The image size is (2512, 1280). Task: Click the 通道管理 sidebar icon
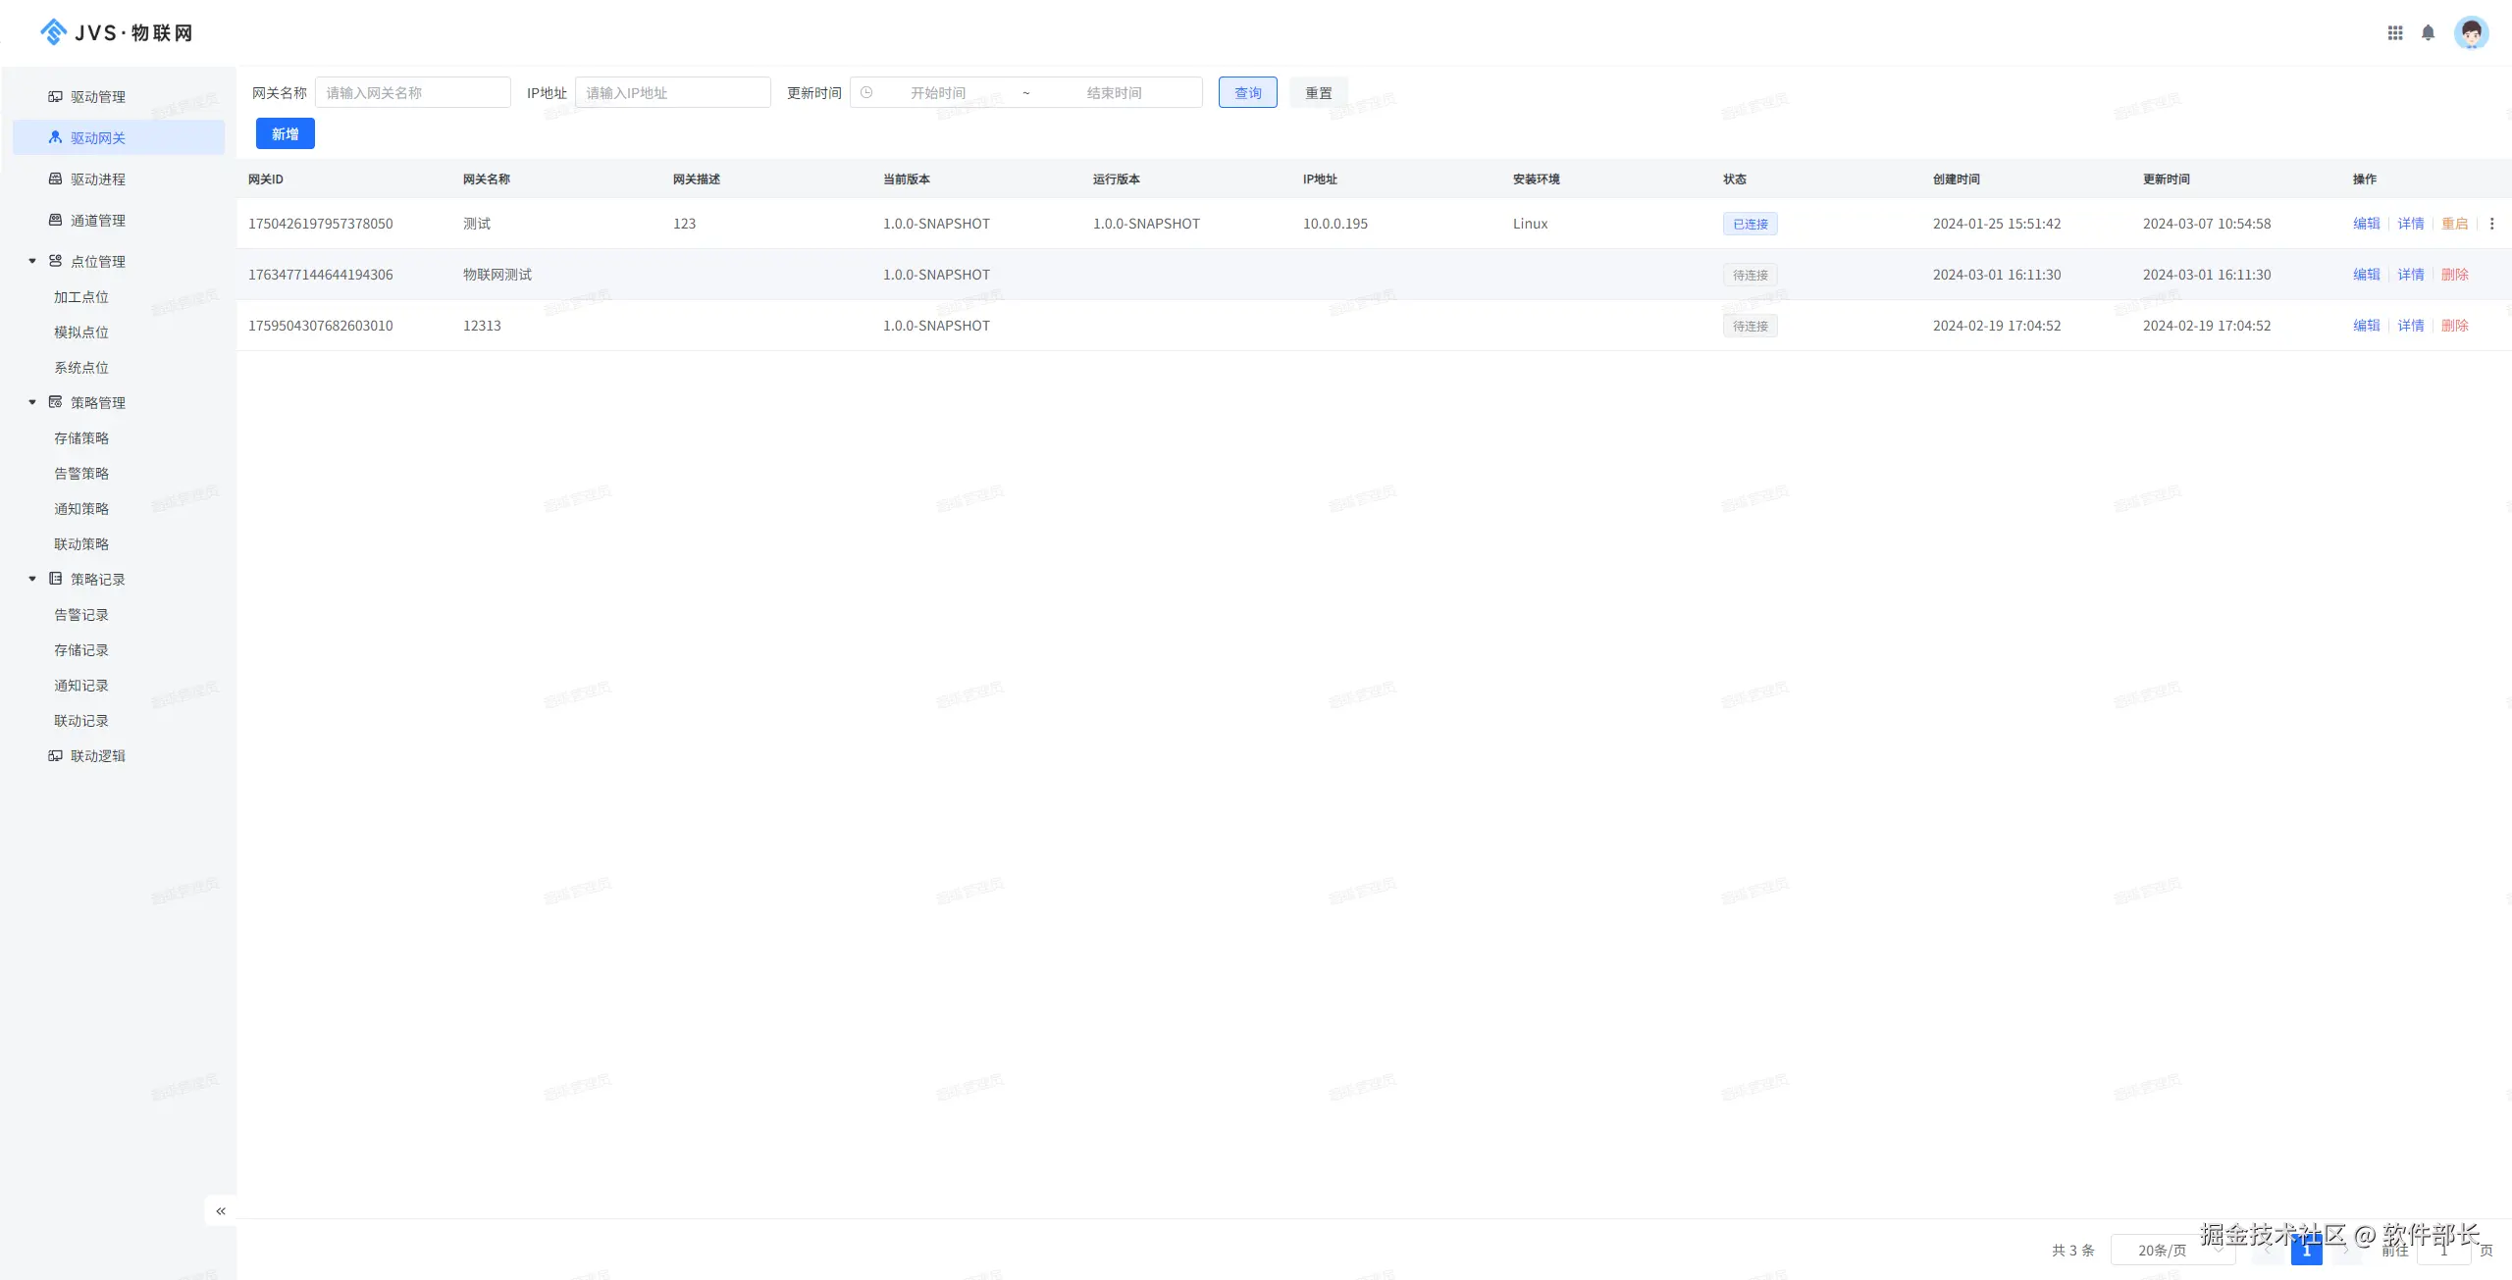56,220
